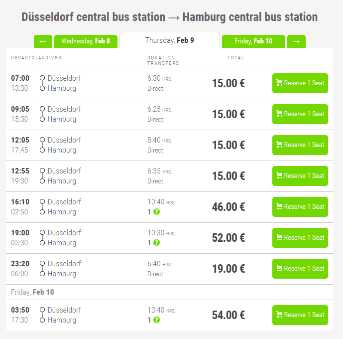Viewport: 343px width, 339px height.
Task: Reserve 1 seat on 12:05 departure
Action: click(x=300, y=145)
